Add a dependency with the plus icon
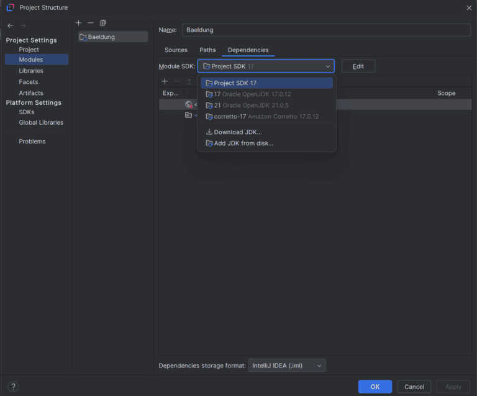This screenshot has width=477, height=396. (165, 81)
